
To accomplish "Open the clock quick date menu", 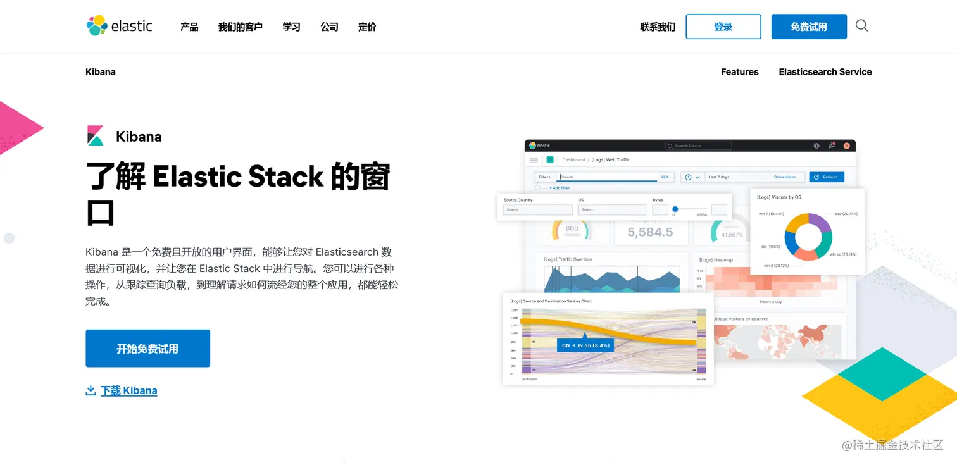I will [692, 177].
